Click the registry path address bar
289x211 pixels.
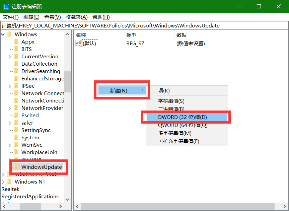tap(144, 25)
